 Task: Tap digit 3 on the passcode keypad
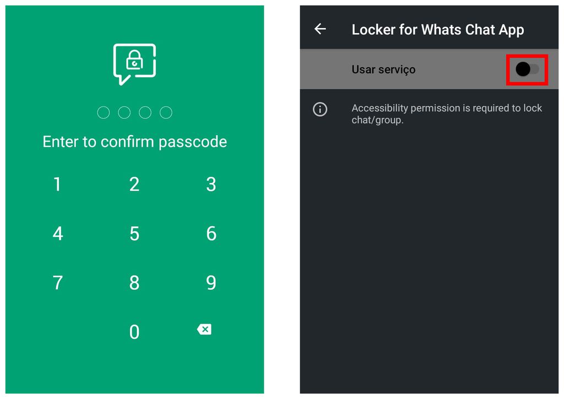click(211, 184)
